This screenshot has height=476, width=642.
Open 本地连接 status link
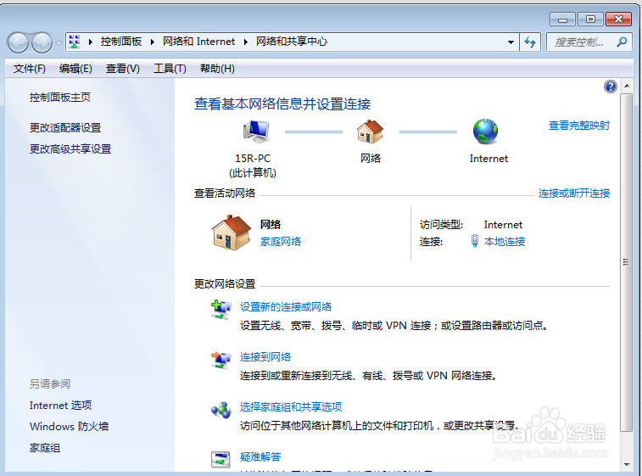coord(505,242)
